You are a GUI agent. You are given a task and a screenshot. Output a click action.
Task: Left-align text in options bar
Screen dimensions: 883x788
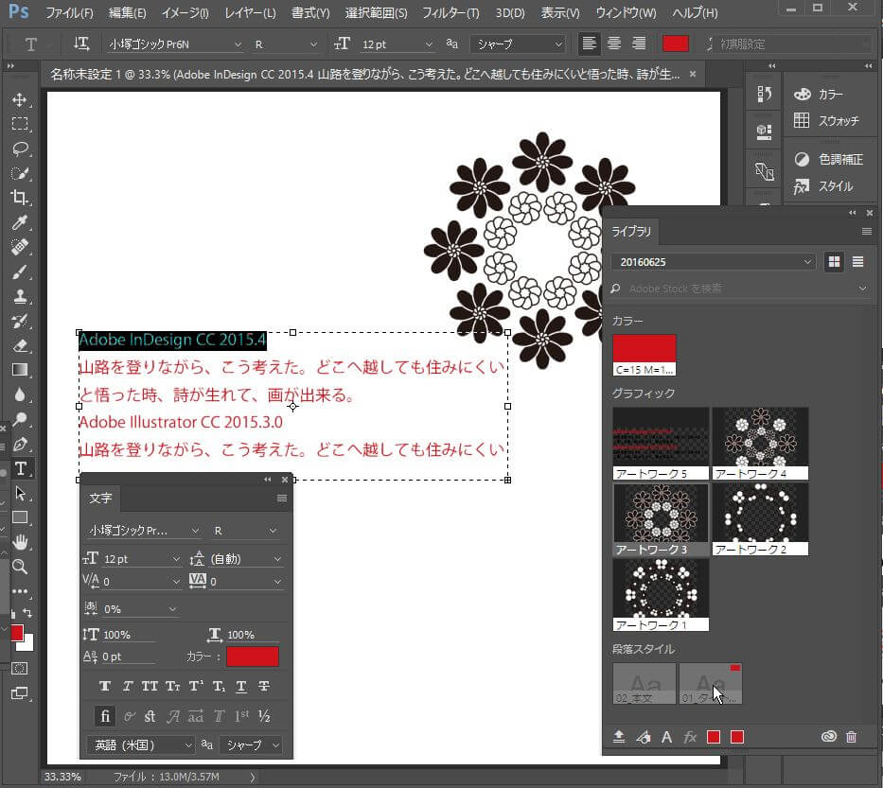pyautogui.click(x=589, y=44)
